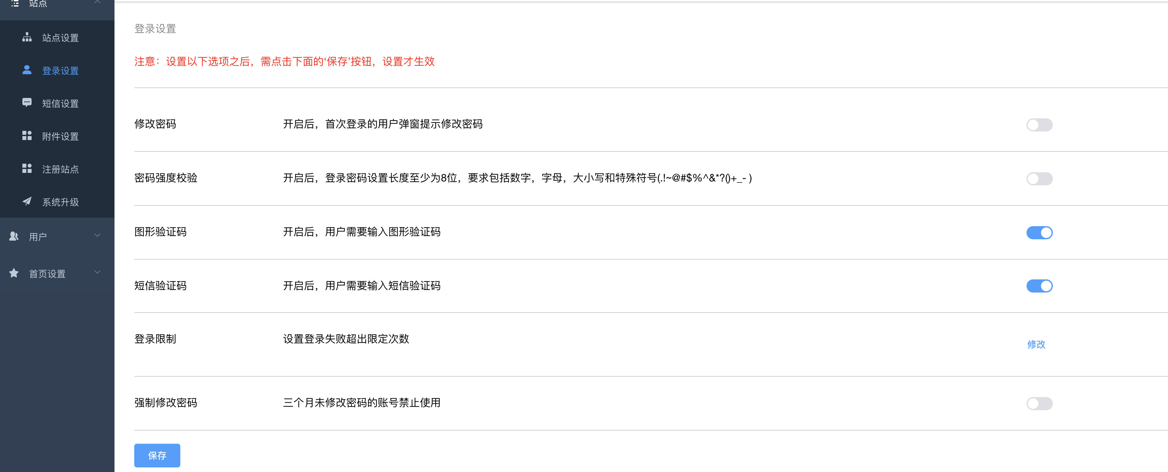Click the login settings person icon
This screenshot has width=1168, height=472.
pyautogui.click(x=27, y=70)
